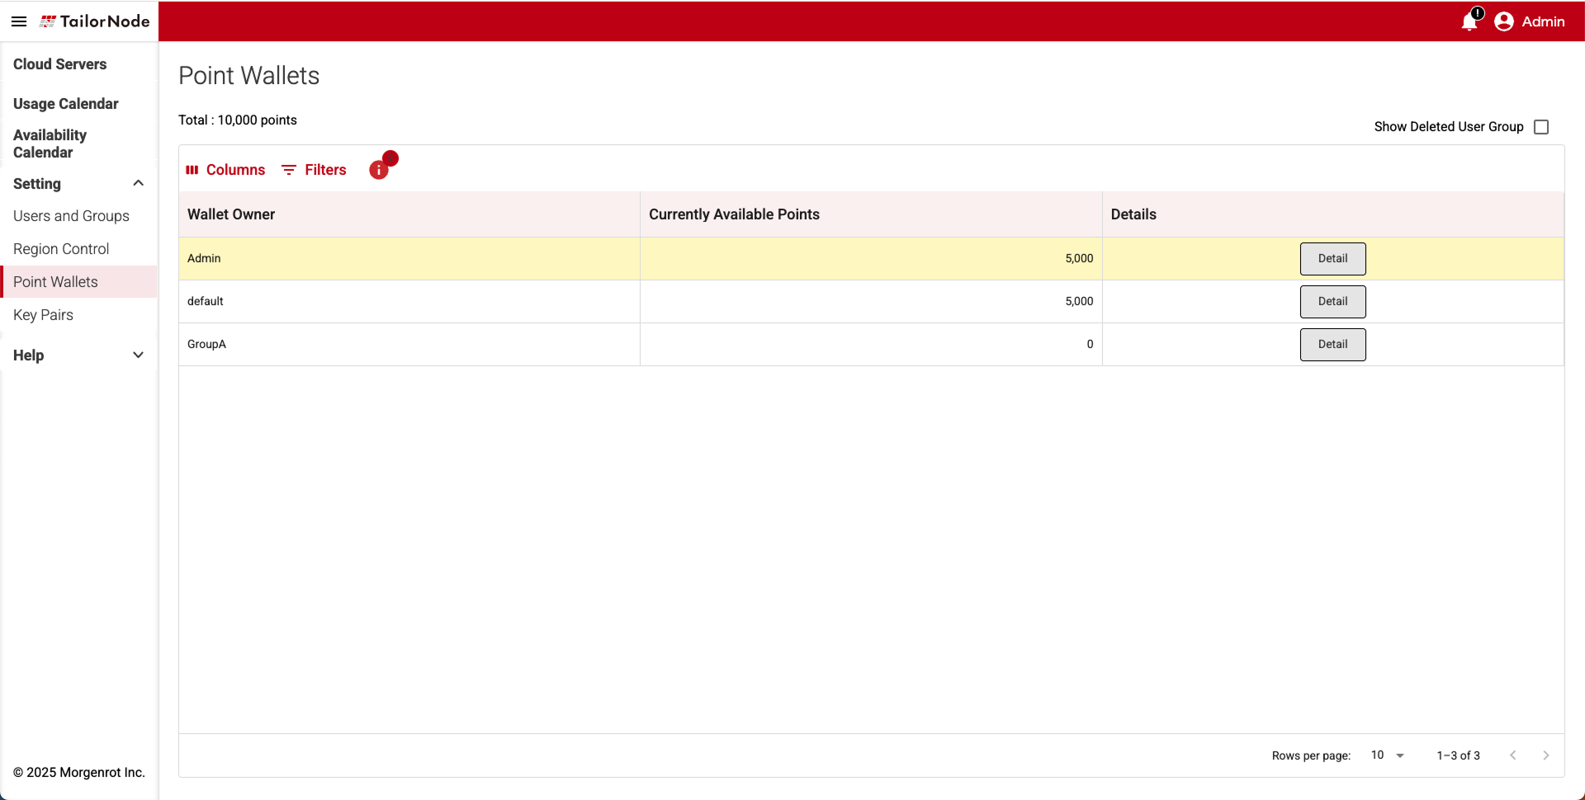Click the 1–3 of 3 pagination text

[1458, 755]
